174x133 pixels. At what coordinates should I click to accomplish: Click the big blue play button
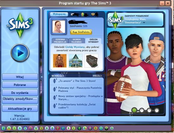[20, 53]
